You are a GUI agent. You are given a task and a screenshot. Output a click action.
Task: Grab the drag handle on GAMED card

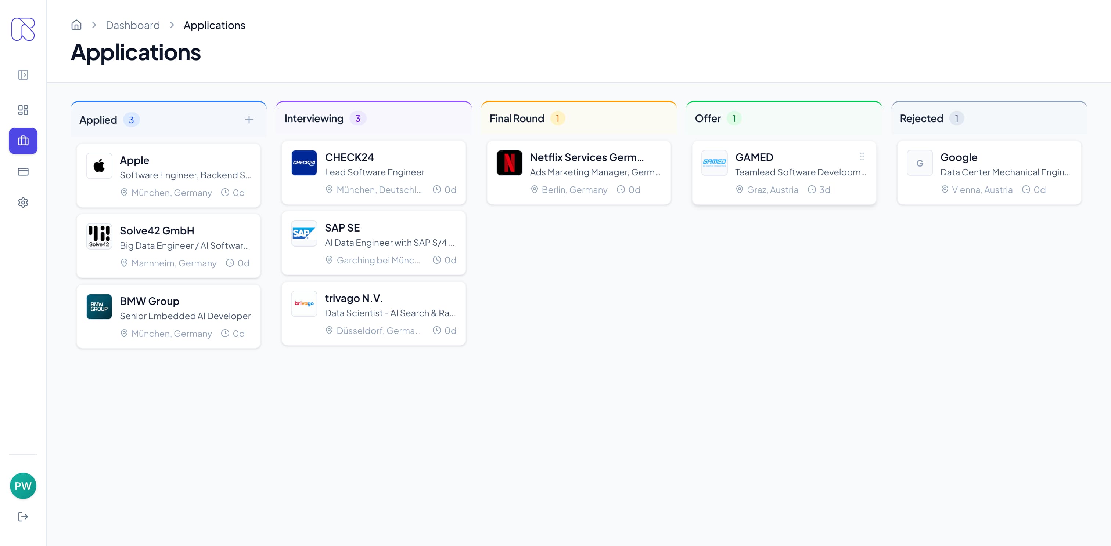click(862, 156)
